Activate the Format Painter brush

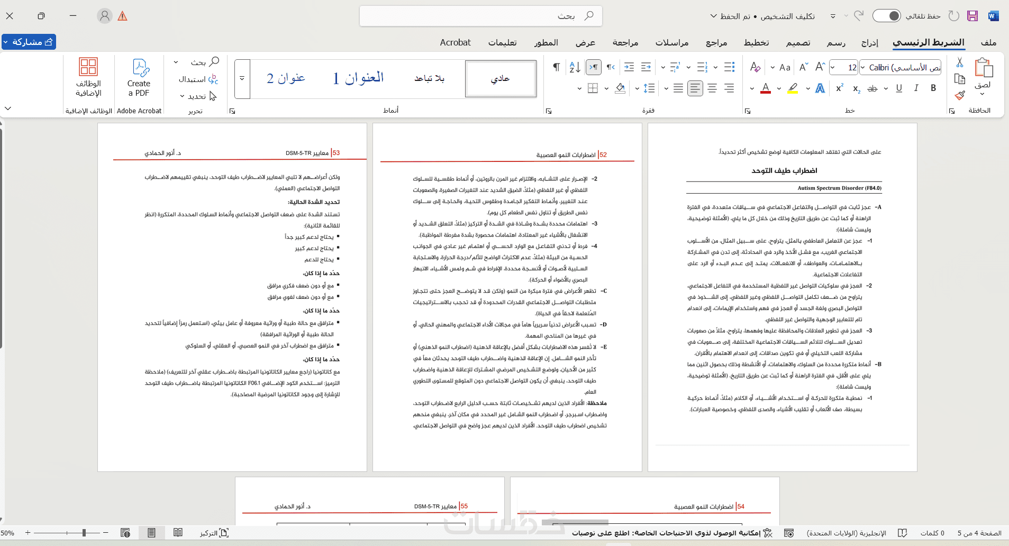point(960,95)
